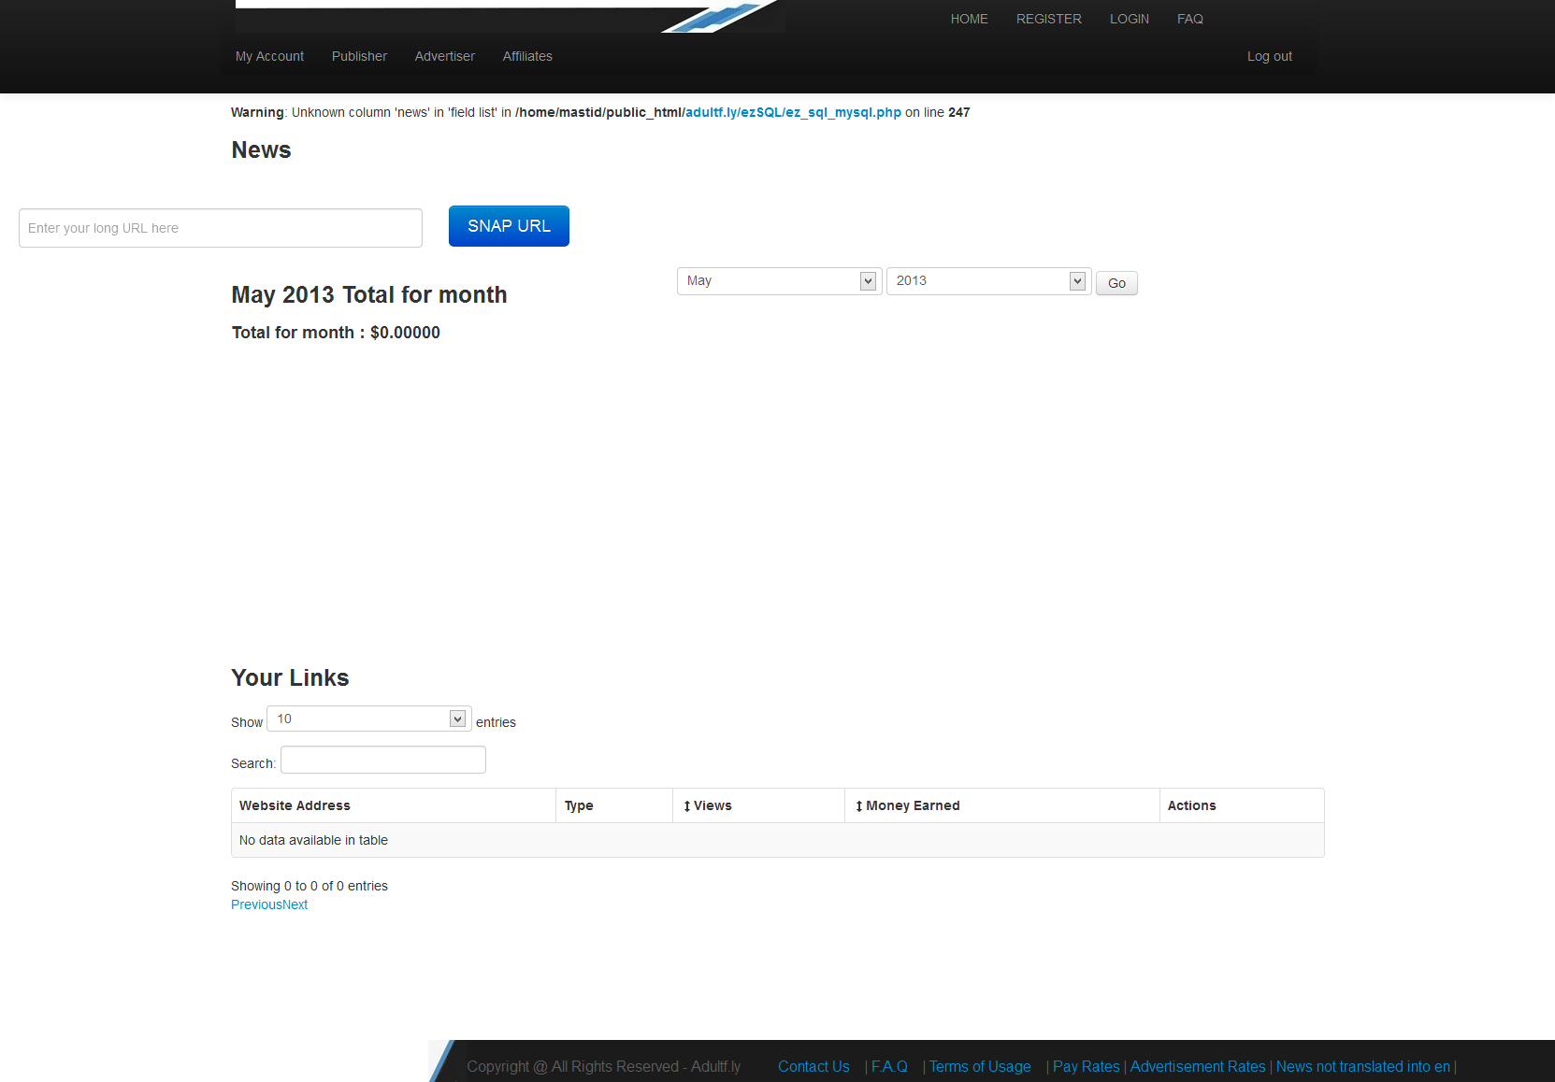Open Terms of Usage footer link

click(x=980, y=1066)
